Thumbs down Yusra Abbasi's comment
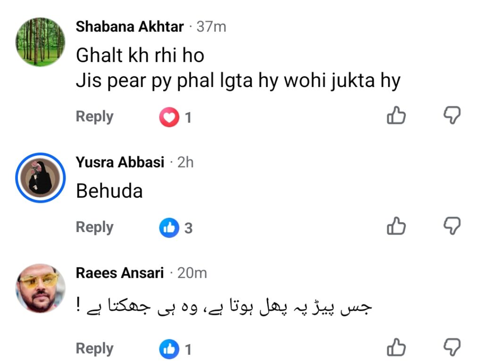This screenshot has width=483, height=361. (452, 226)
